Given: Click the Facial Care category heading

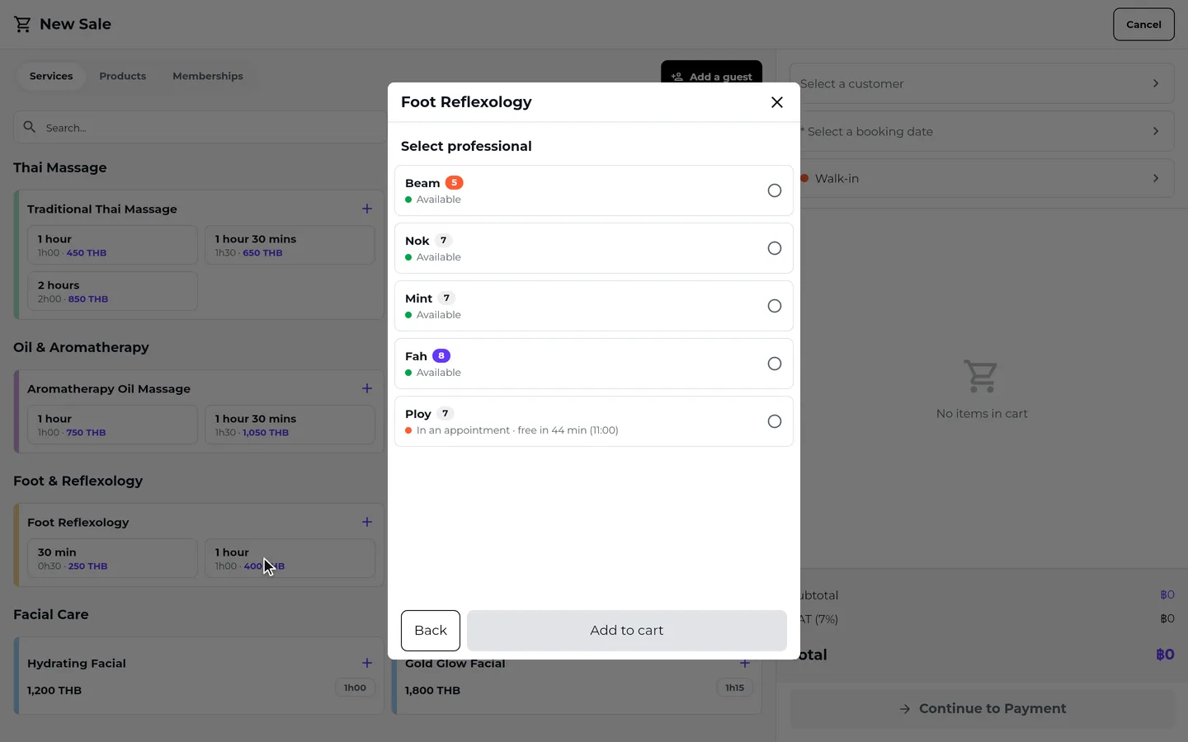Looking at the screenshot, I should tap(51, 614).
